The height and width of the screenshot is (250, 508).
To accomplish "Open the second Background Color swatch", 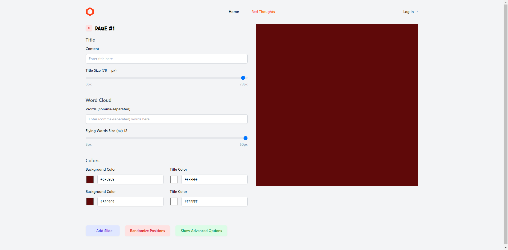I will (90, 201).
